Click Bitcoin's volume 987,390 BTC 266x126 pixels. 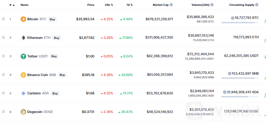tap(205, 22)
